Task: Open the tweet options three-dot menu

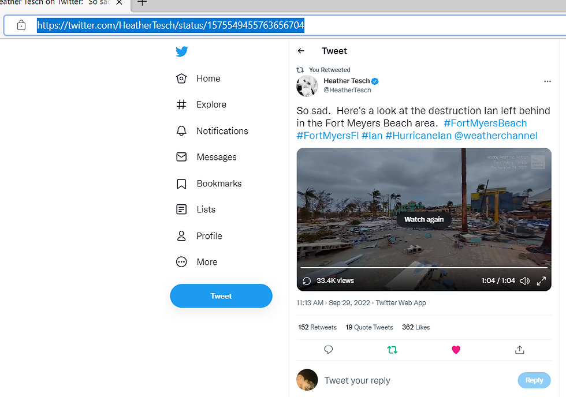Action: pos(548,81)
